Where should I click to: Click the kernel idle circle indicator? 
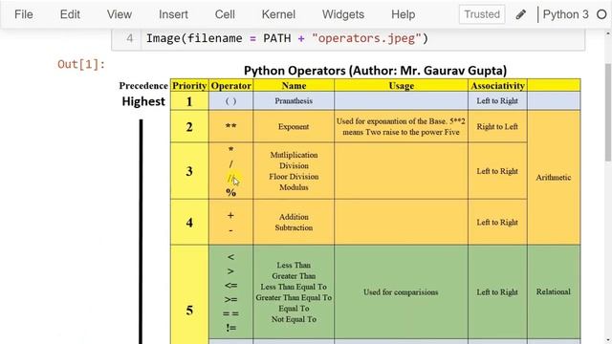pyautogui.click(x=601, y=15)
